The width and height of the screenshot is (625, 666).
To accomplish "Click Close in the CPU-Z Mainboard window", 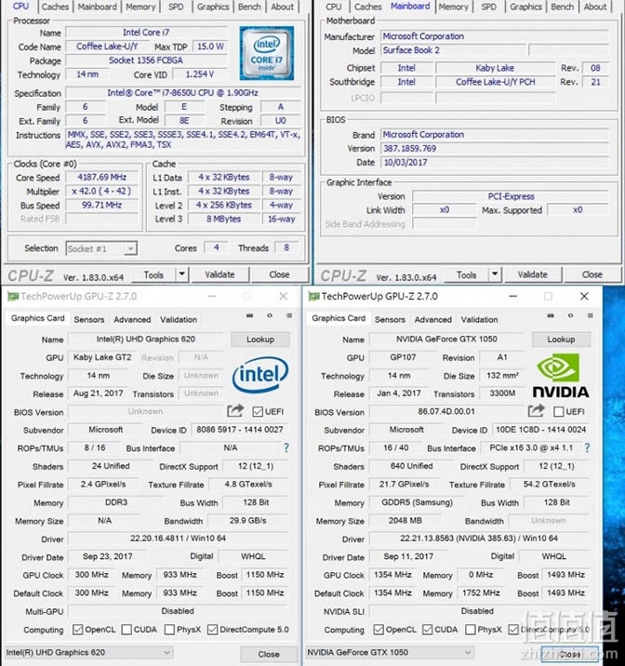I will click(592, 274).
